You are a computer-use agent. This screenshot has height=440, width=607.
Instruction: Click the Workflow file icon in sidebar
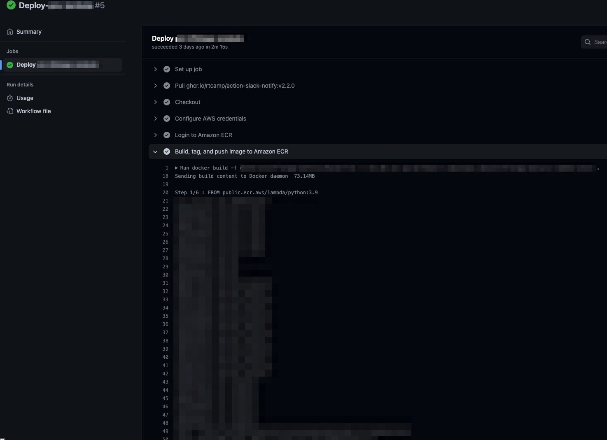[x=10, y=111]
